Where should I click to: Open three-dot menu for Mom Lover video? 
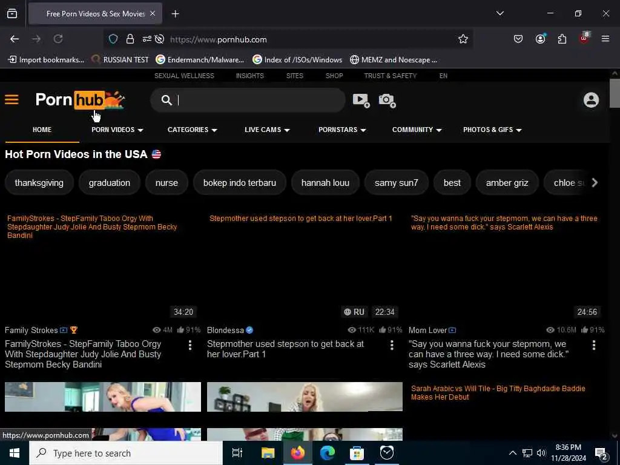593,345
